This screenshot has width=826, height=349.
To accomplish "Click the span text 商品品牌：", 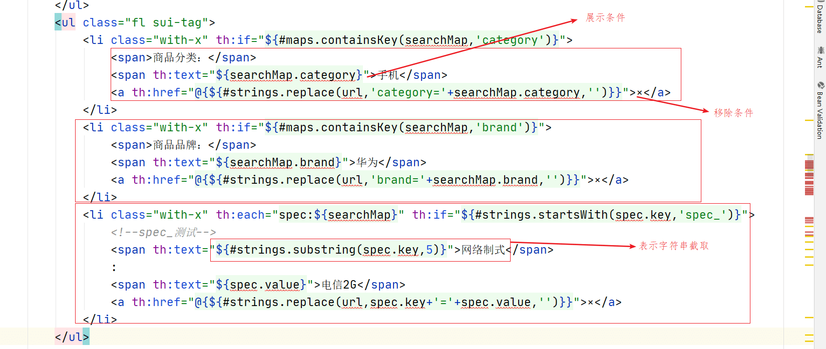I will pyautogui.click(x=180, y=145).
